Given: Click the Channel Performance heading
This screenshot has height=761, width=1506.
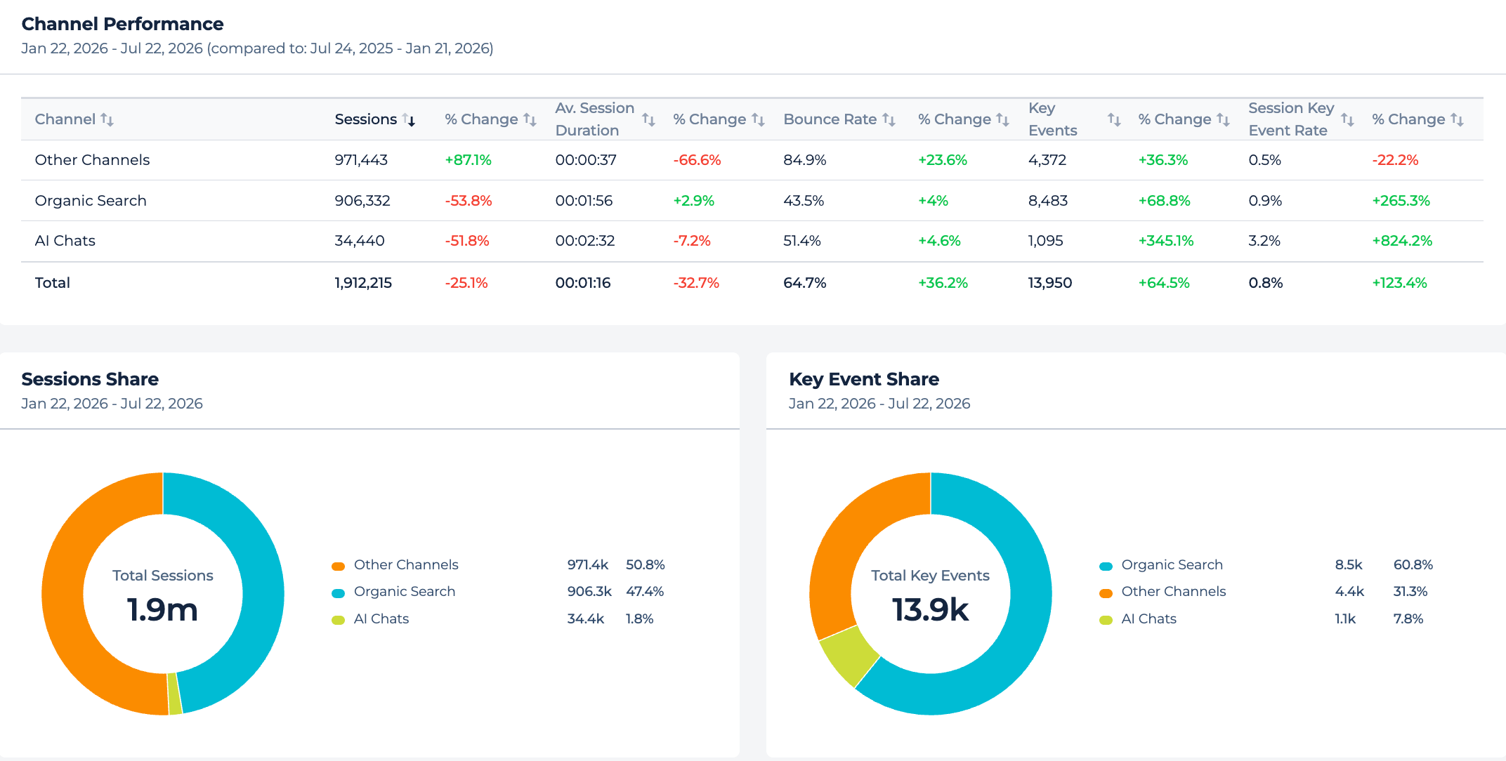Looking at the screenshot, I should coord(122,24).
